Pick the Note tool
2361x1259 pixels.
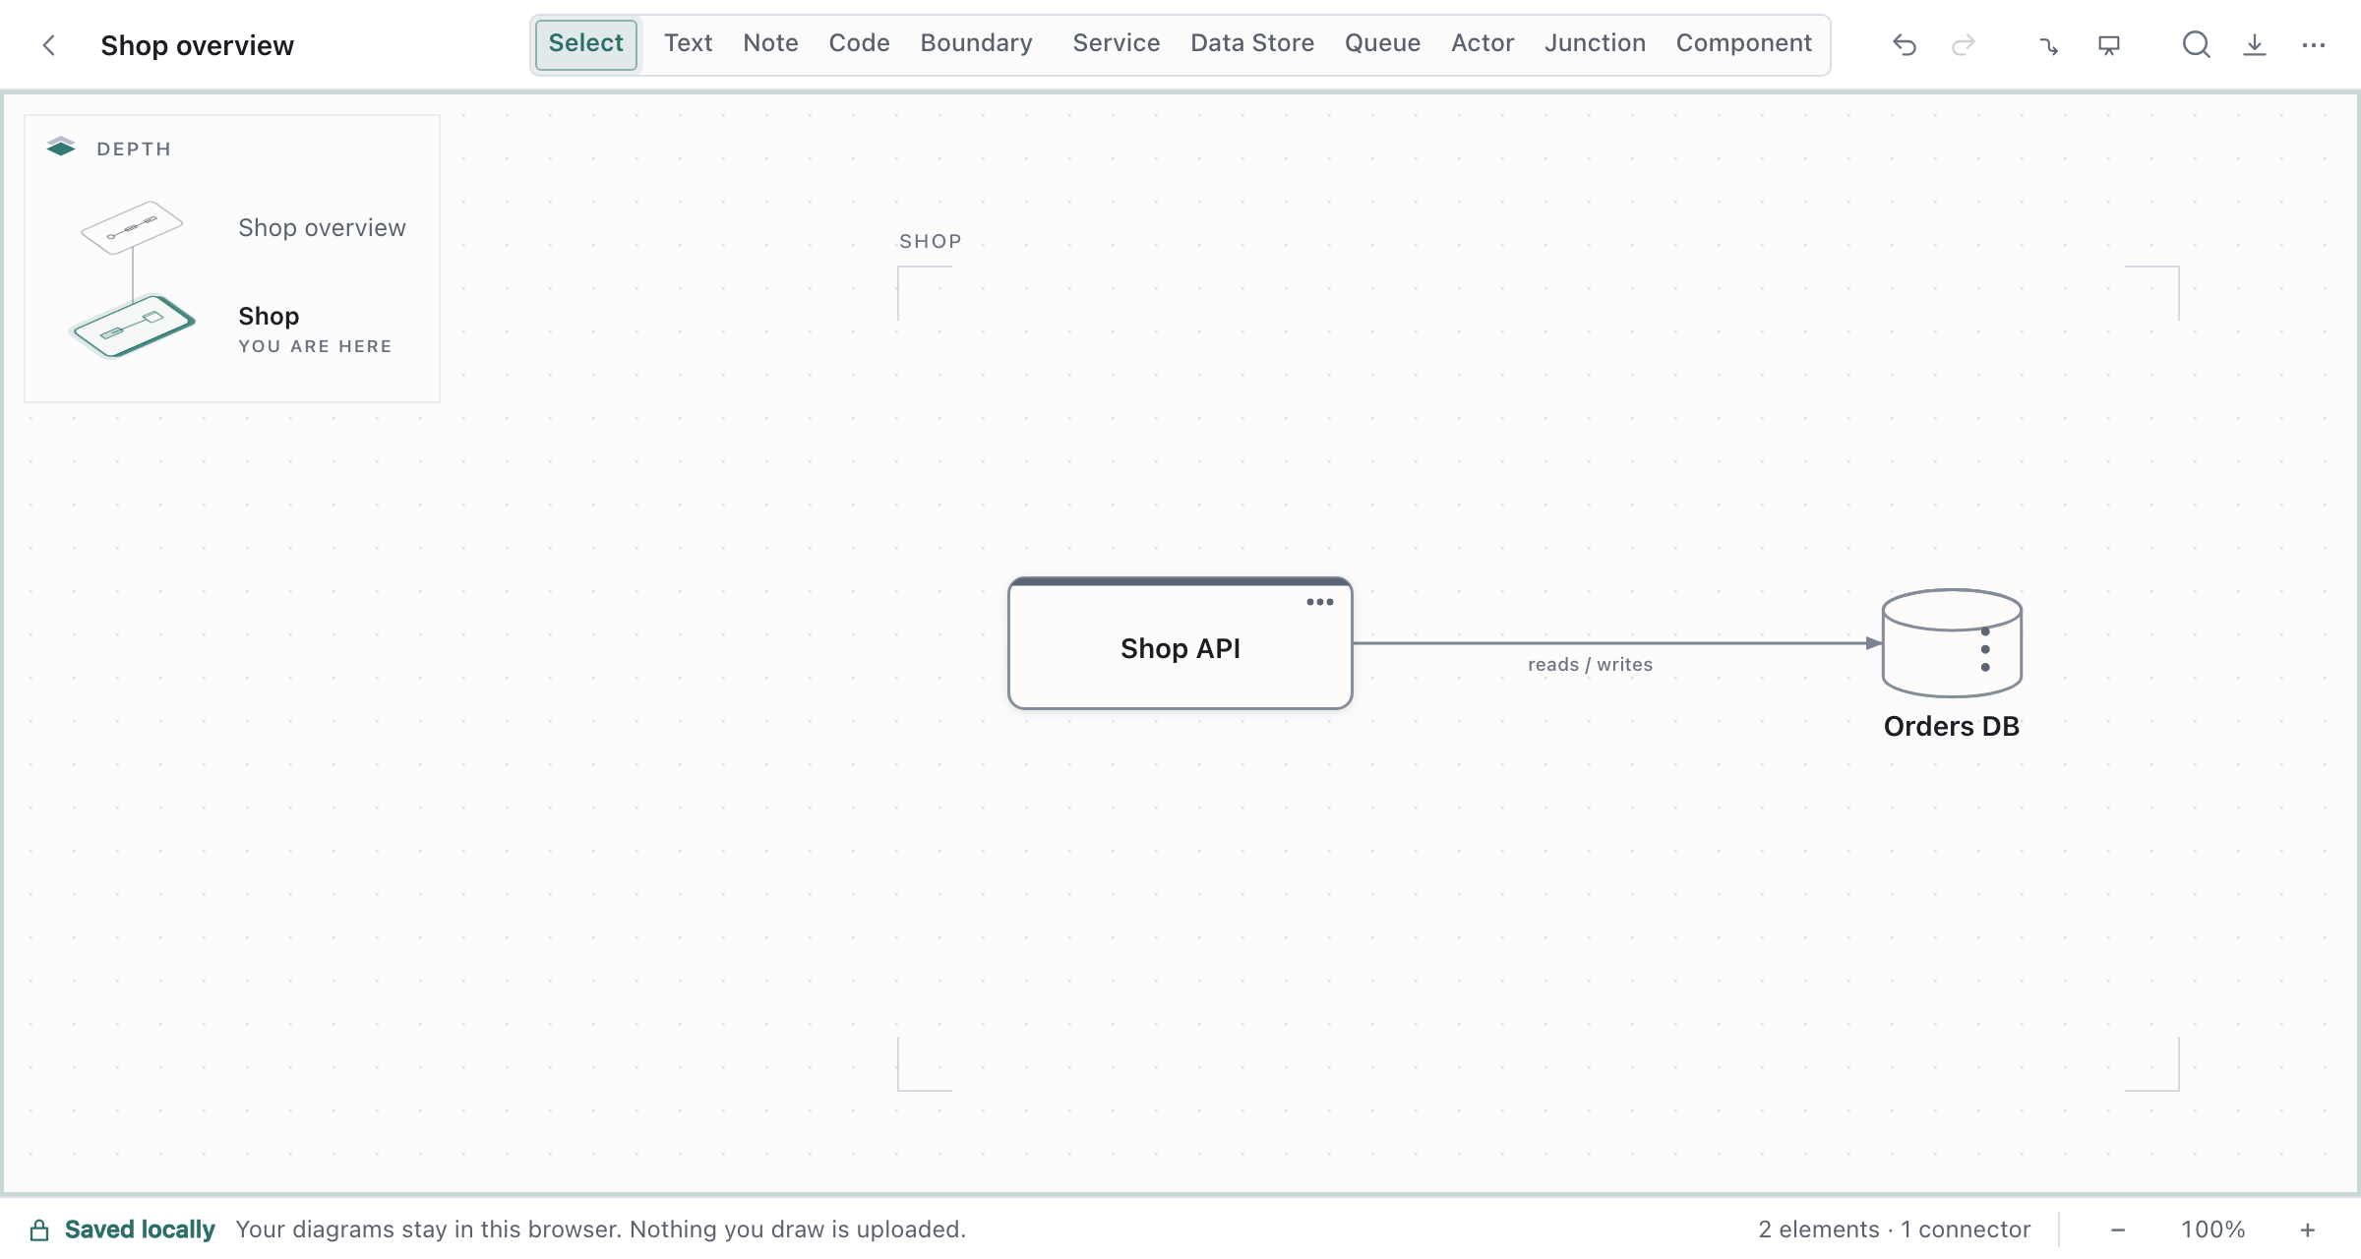[x=770, y=44]
